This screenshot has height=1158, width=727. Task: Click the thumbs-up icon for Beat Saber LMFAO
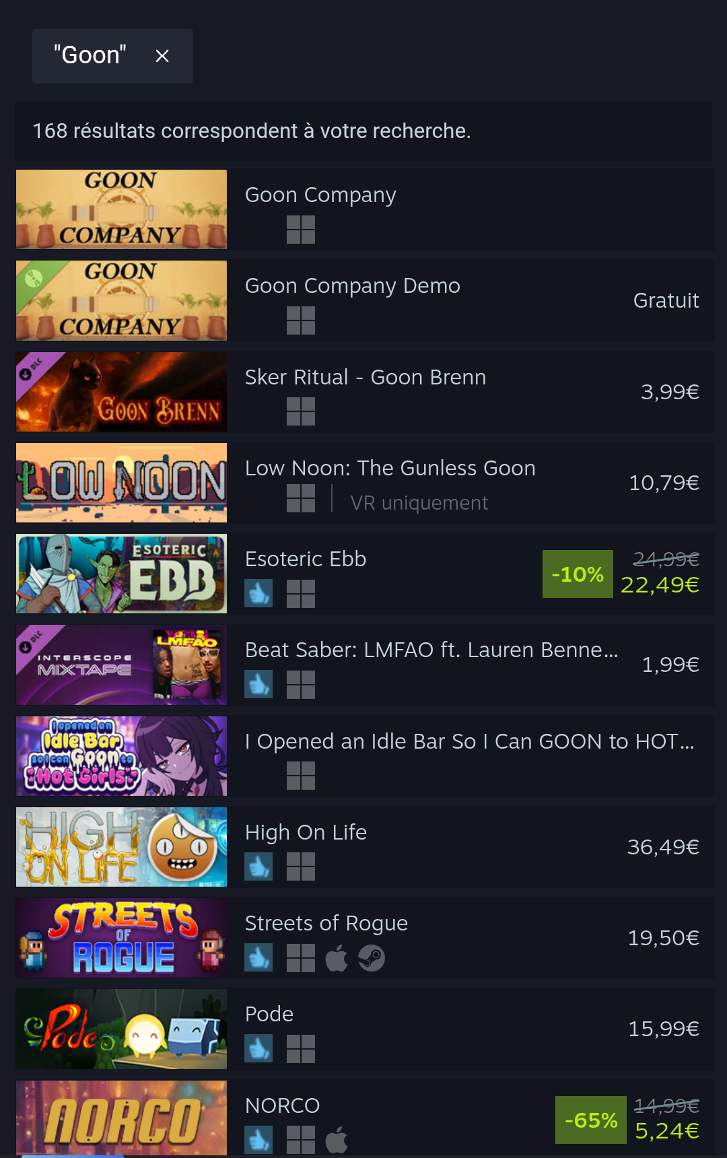point(258,685)
